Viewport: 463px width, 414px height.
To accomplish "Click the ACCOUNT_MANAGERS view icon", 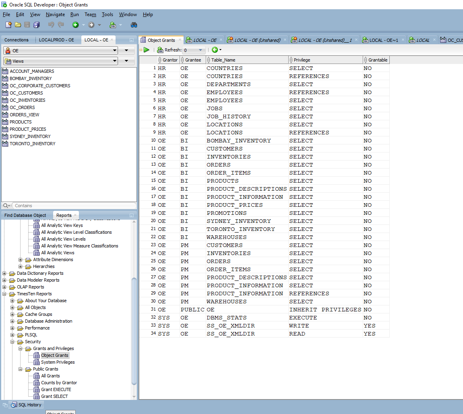I will [5, 71].
